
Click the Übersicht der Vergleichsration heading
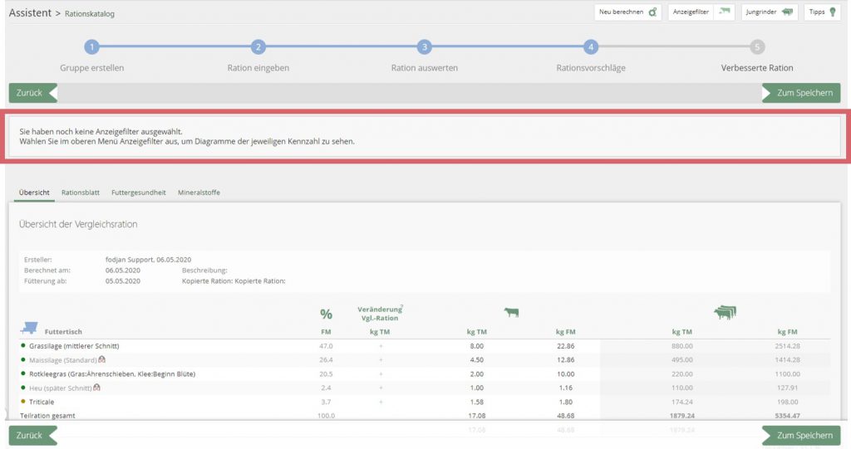coord(78,224)
